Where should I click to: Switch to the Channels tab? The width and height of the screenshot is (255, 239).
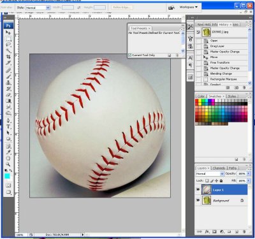pos(219,168)
